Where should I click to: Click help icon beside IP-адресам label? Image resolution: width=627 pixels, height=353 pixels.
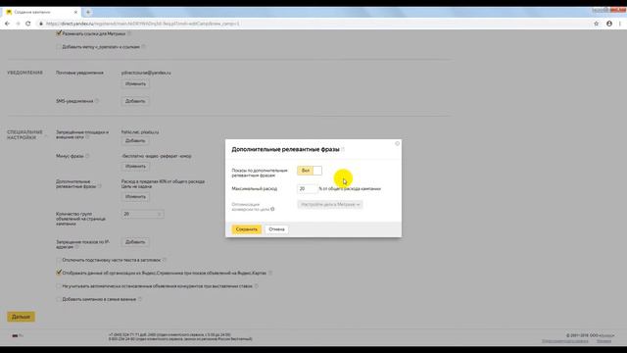coord(77,247)
